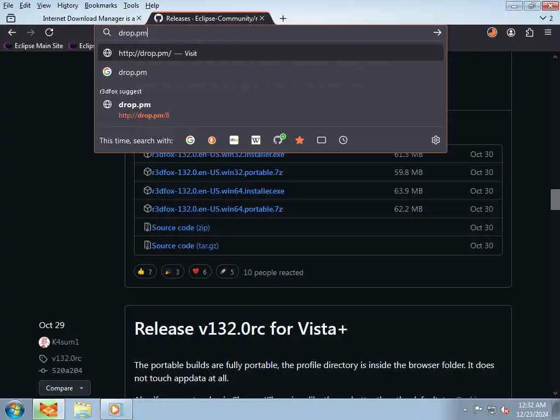Search this time with Wikipedia icon
560x420 pixels.
(256, 140)
